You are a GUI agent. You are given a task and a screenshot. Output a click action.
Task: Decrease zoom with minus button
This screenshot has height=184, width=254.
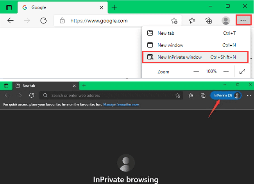click(x=196, y=71)
